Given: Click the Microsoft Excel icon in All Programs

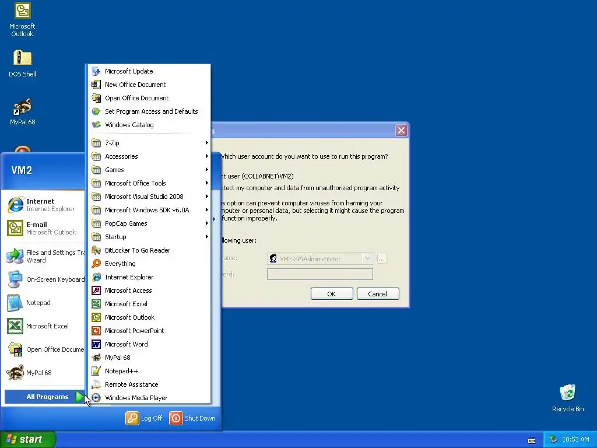Looking at the screenshot, I should [x=96, y=303].
